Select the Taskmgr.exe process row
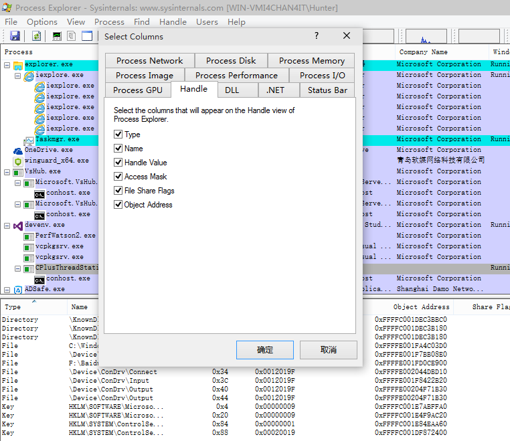 [x=58, y=139]
